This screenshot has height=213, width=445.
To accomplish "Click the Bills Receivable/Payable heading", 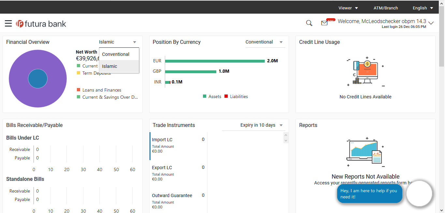I will tap(35, 125).
